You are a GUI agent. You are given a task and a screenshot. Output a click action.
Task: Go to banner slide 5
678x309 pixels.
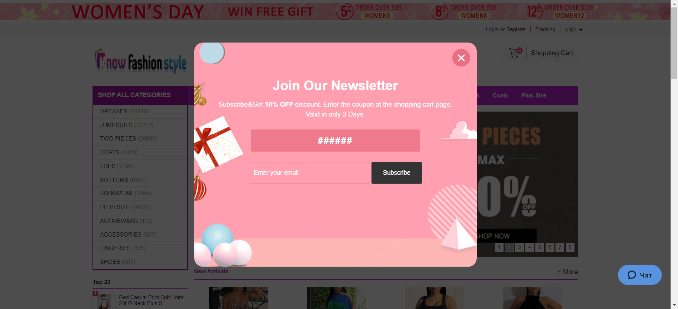[x=539, y=247]
